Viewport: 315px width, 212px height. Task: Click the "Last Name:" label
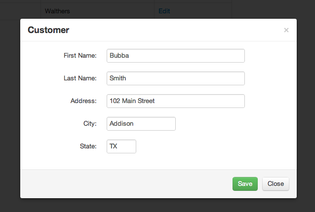[x=80, y=78]
